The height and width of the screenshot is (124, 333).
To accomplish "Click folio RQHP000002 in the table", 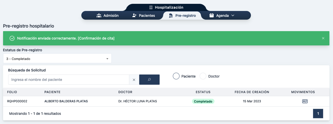I will point(17,101).
